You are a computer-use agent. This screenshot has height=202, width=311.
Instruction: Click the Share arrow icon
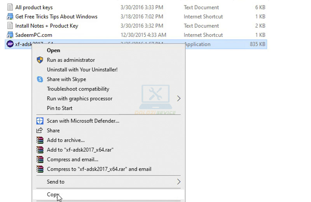coord(40,131)
